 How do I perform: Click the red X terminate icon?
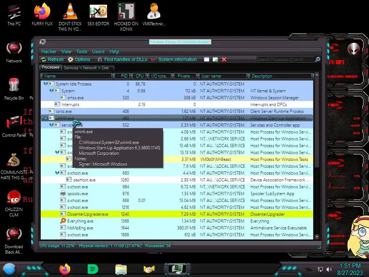224,60
